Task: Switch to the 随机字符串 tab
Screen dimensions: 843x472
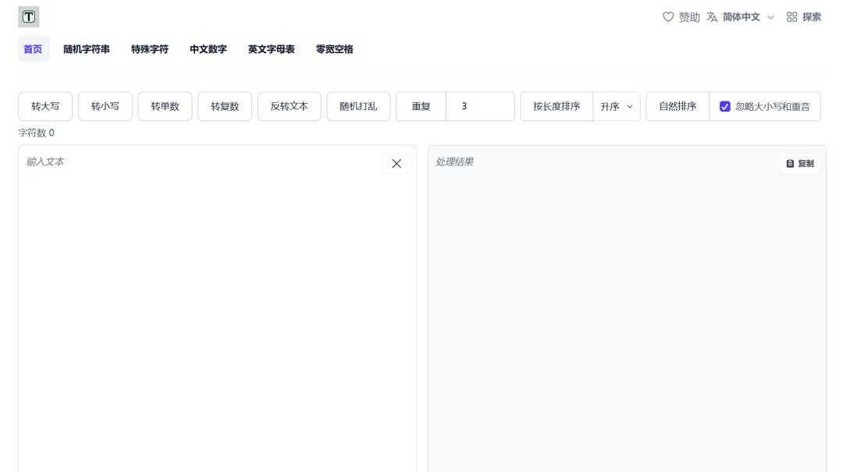Action: 88,49
